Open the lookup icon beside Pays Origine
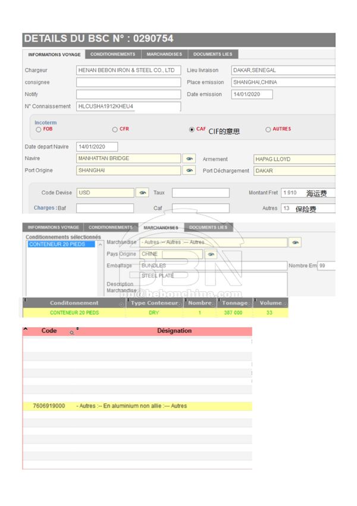 click(x=211, y=254)
